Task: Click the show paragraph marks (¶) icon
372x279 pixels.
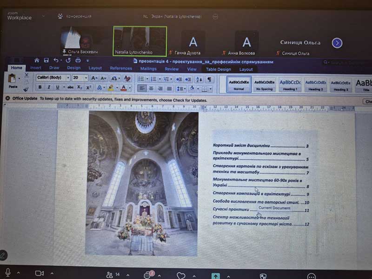Action: pos(209,79)
